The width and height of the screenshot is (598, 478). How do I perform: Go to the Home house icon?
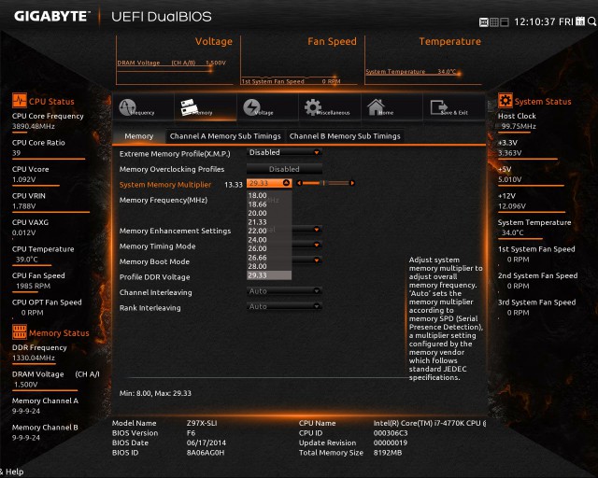tap(376, 106)
